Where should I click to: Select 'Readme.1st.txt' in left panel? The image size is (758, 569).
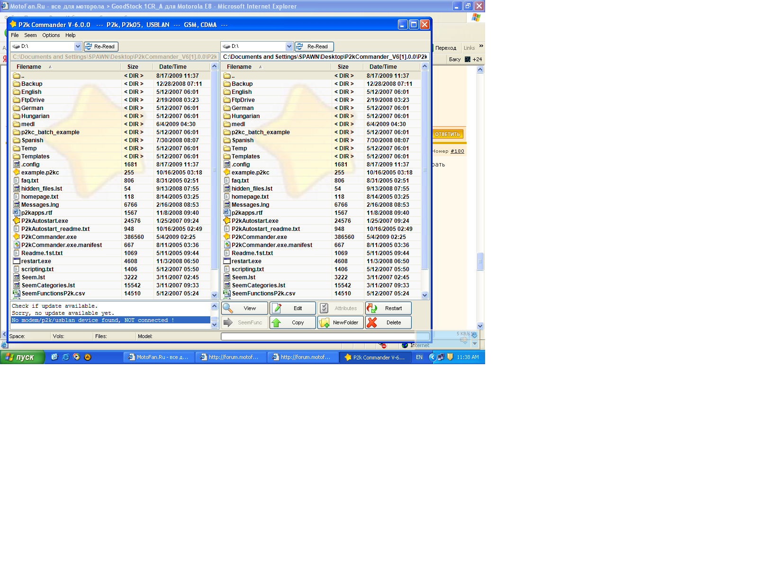42,253
